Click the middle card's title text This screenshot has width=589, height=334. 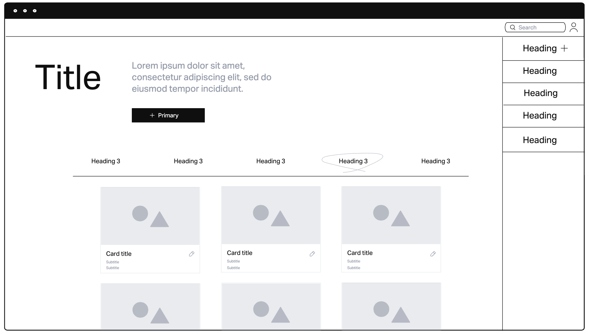click(x=239, y=253)
